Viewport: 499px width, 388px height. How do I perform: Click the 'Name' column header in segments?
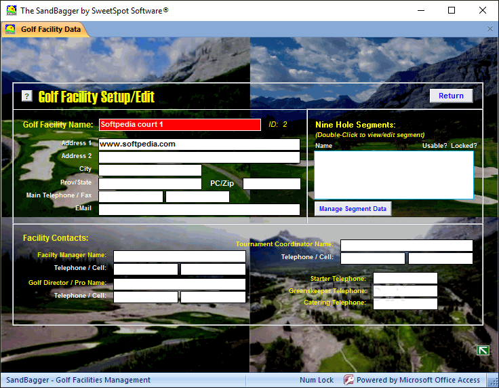[x=323, y=145]
